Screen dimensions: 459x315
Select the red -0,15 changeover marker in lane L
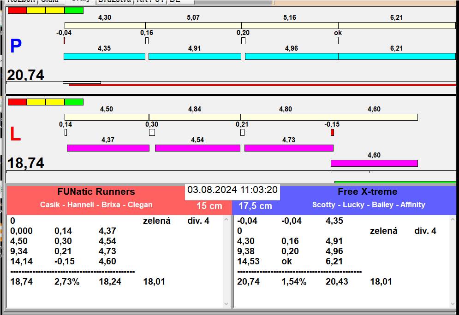pyautogui.click(x=332, y=133)
